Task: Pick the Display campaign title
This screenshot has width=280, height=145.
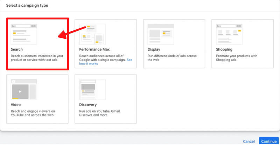Action: click(154, 50)
